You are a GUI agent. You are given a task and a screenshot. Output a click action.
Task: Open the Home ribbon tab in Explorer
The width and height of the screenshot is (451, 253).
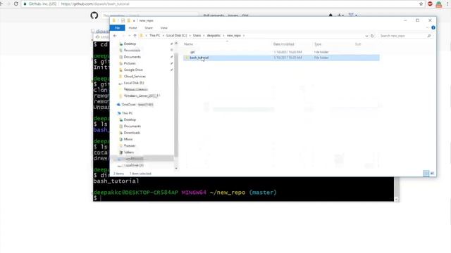[132, 28]
